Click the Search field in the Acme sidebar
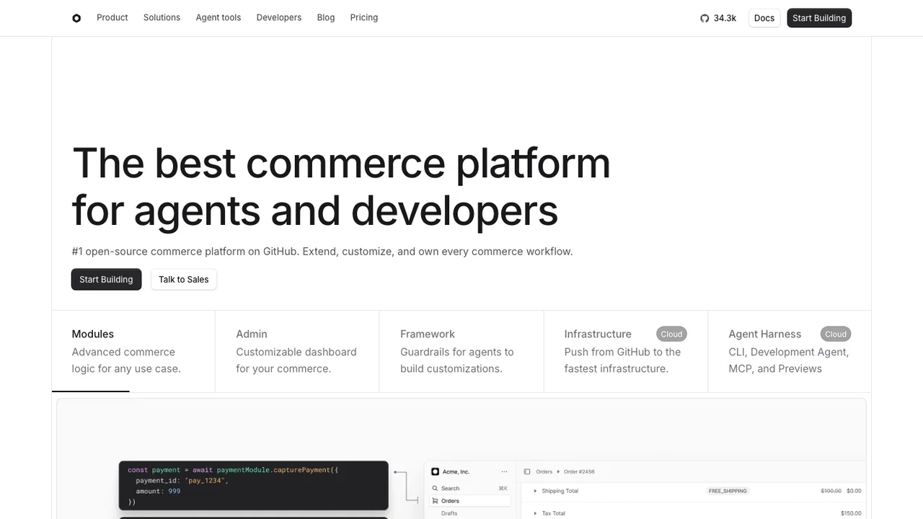 470,488
